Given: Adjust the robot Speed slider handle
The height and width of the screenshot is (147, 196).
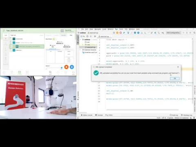Looking at the screenshot, I should (x=62, y=68).
